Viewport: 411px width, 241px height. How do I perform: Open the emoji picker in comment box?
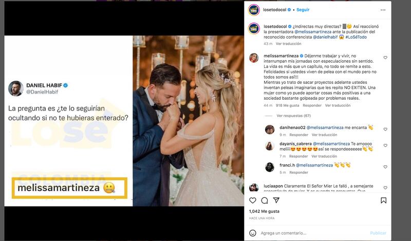tap(253, 233)
